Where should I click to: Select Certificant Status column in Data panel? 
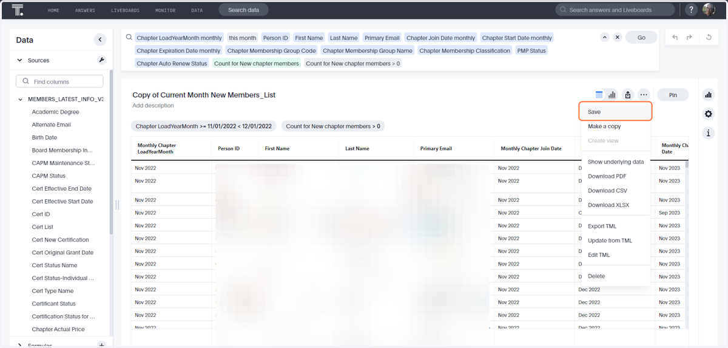54,304
